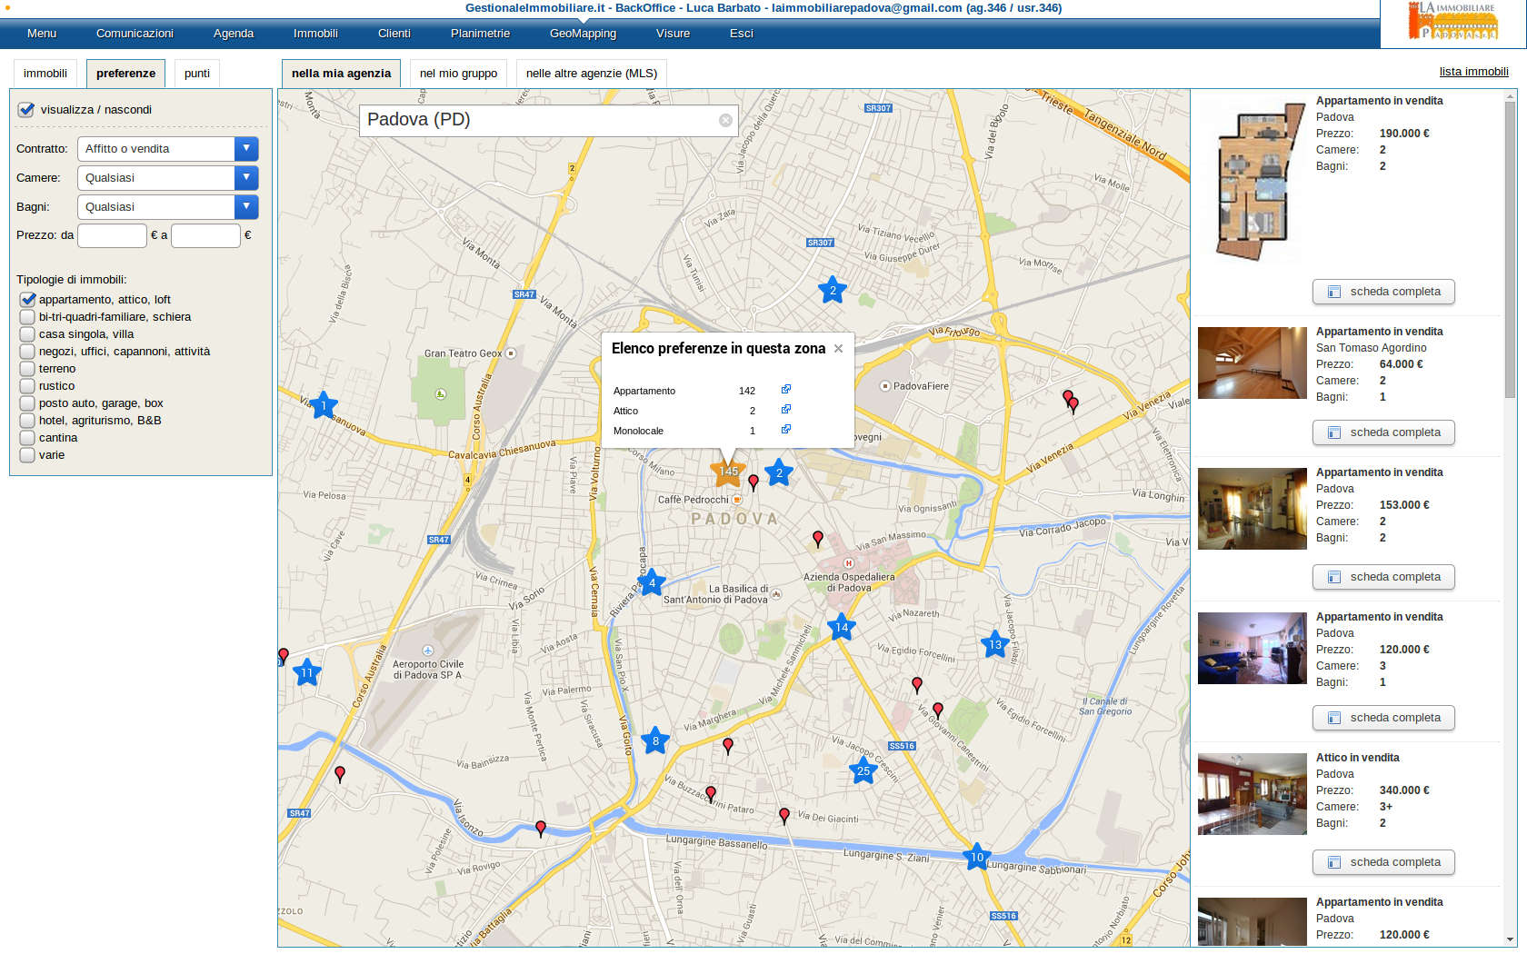Switch to the punti tab

coord(196,74)
